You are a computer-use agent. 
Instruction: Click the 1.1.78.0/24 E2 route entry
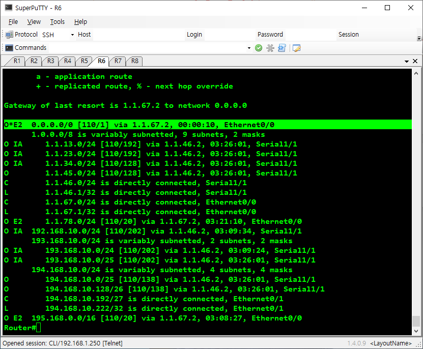click(153, 221)
